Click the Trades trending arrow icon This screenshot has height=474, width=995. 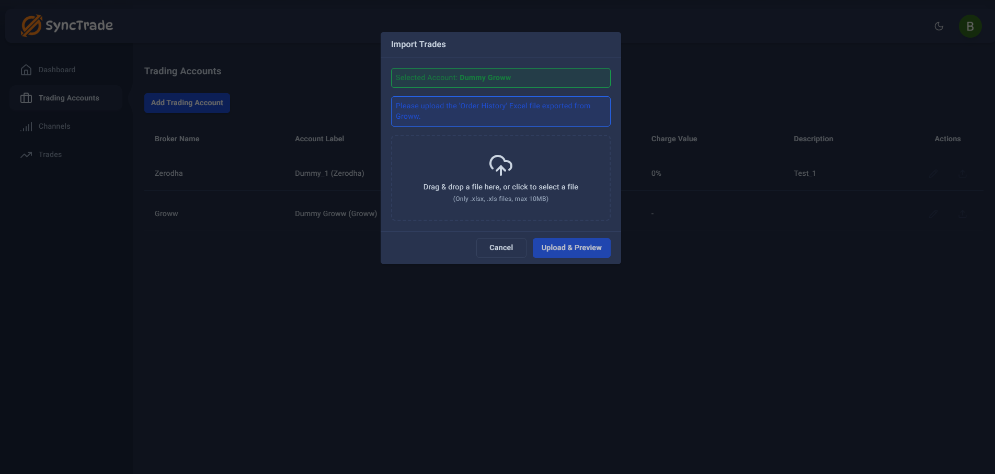26,155
